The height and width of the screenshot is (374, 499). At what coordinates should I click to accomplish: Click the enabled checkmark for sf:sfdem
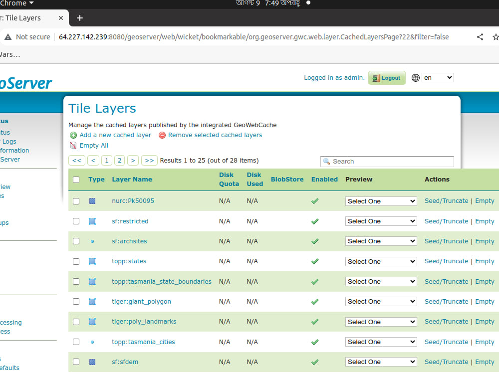coord(315,362)
